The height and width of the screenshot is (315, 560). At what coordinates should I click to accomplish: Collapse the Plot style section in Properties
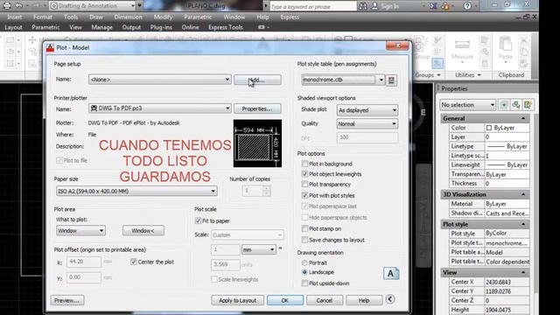523,224
